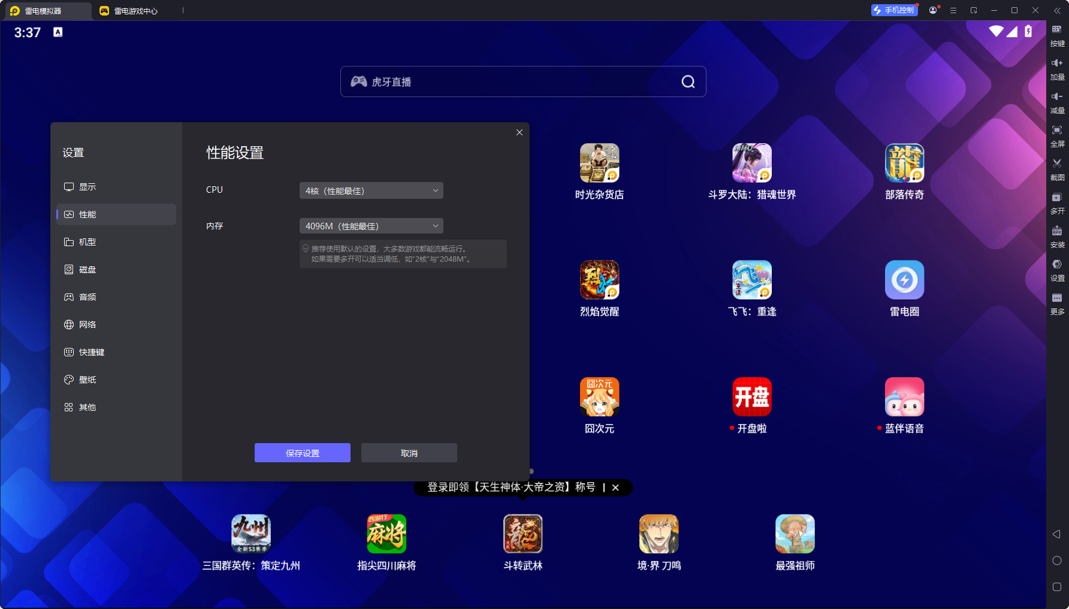Image resolution: width=1069 pixels, height=609 pixels.
Task: Click the install APK (安装) icon
Action: pyautogui.click(x=1057, y=231)
